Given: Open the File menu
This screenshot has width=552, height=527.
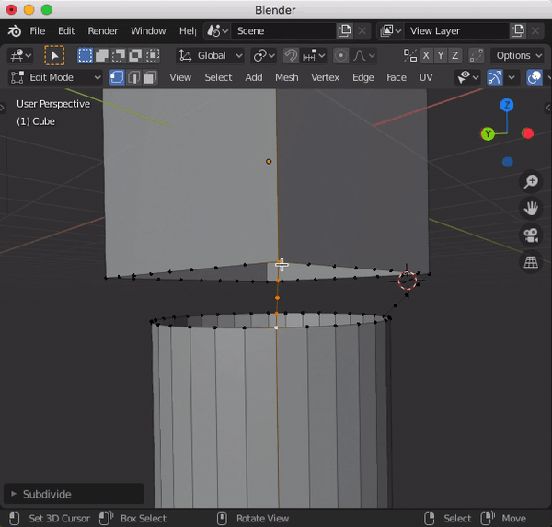Looking at the screenshot, I should coord(38,31).
